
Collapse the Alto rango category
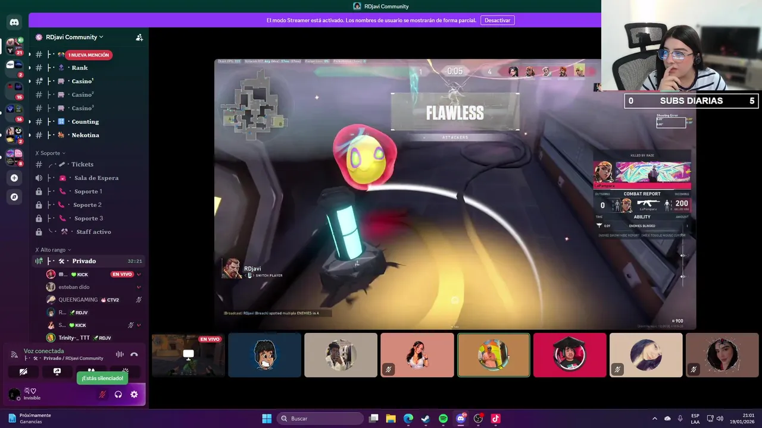53,250
